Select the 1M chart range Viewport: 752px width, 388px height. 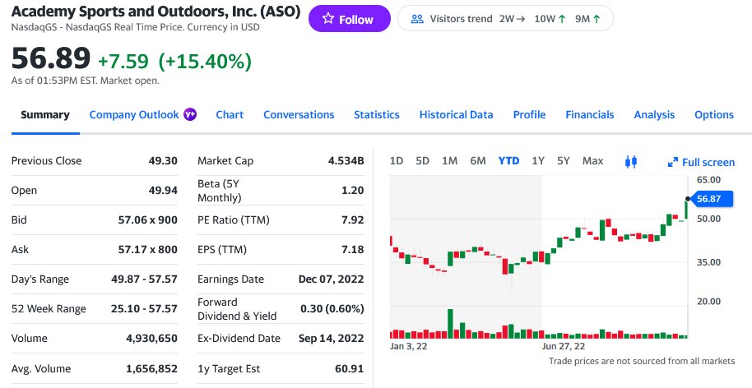point(449,161)
